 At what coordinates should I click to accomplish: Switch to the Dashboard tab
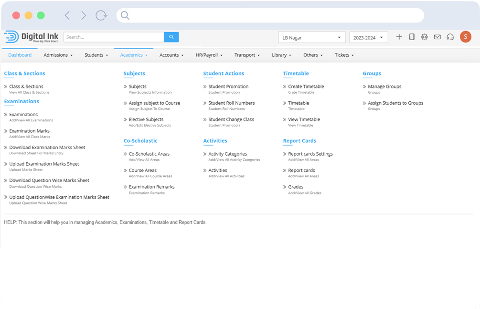click(20, 55)
